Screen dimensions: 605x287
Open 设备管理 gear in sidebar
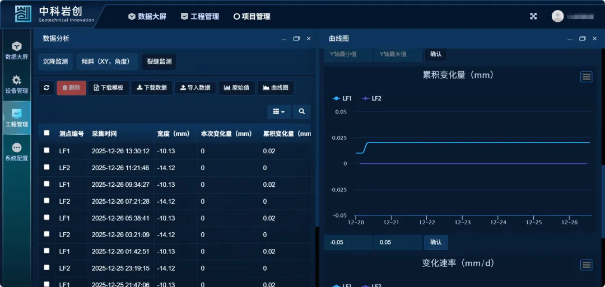point(16,84)
